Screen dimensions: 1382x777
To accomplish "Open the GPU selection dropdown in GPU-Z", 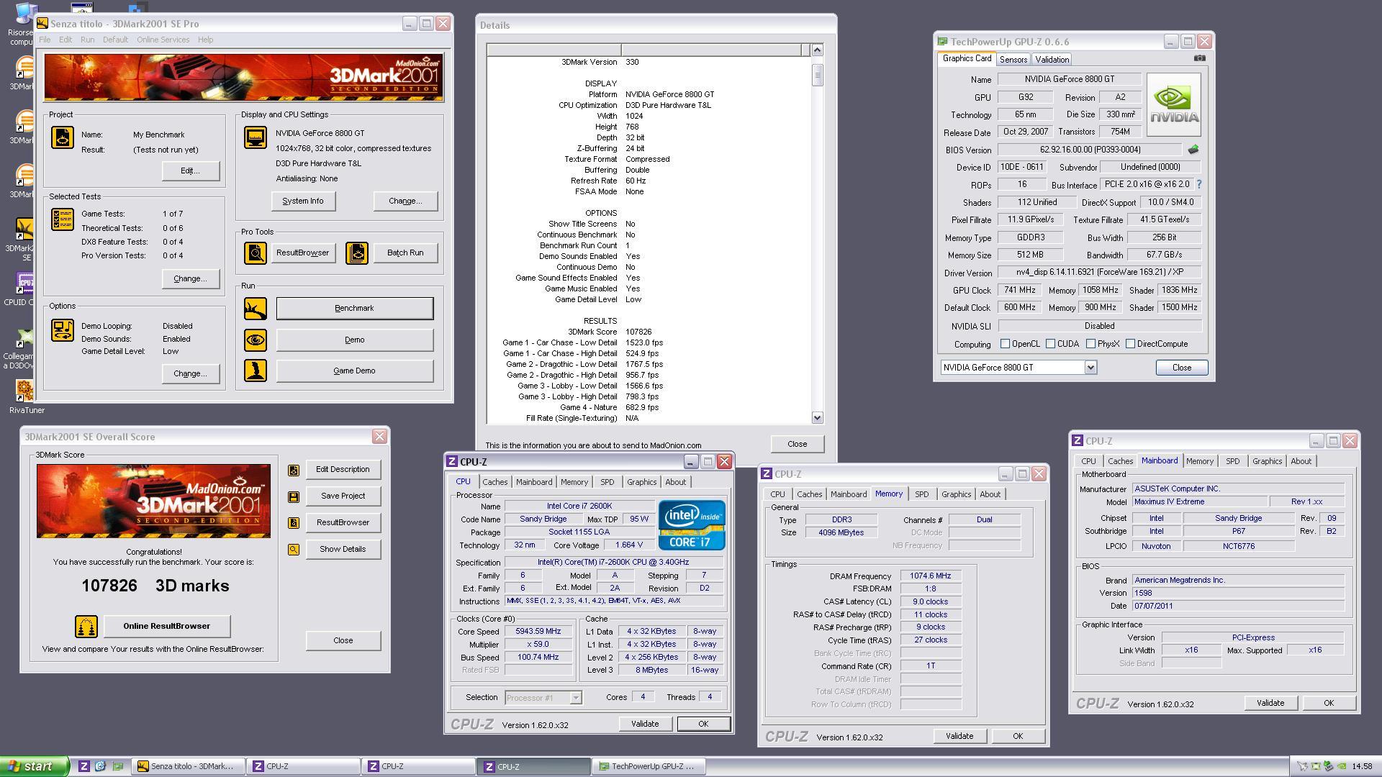I will pos(1090,368).
